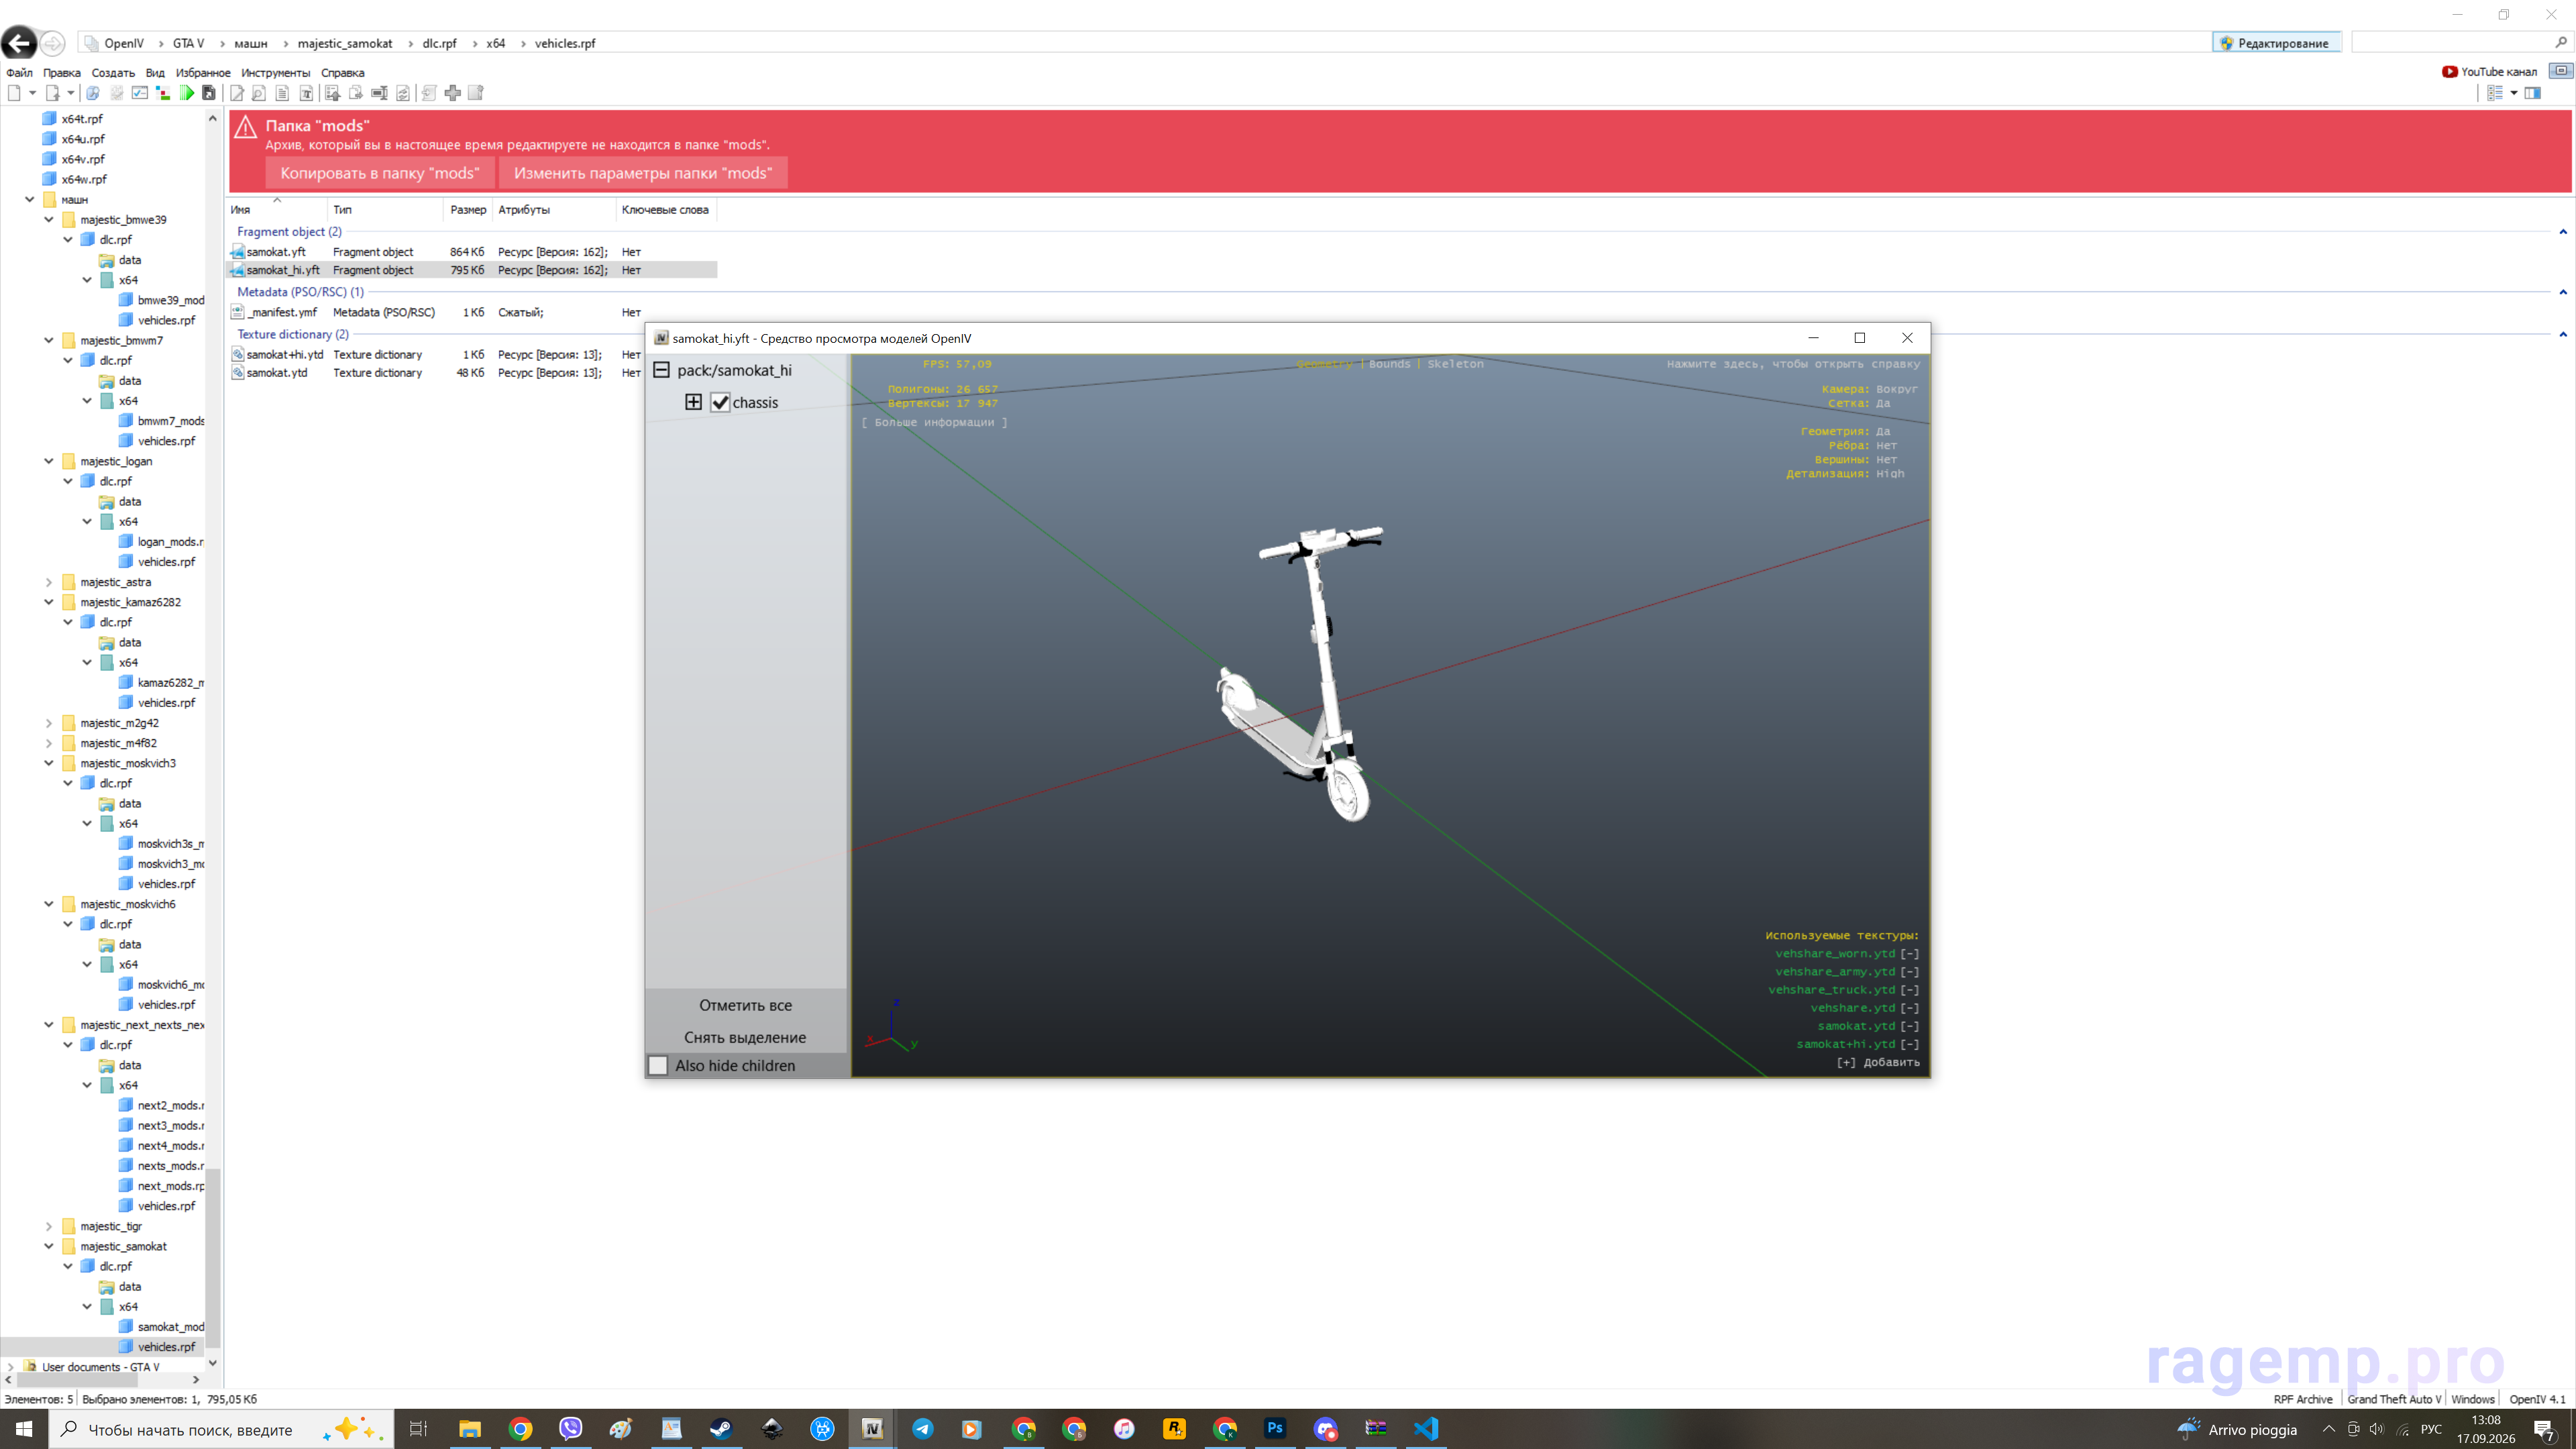Collapse the pack:/samokat_hi tree node
Image resolution: width=2576 pixels, height=1449 pixels.
pyautogui.click(x=661, y=370)
